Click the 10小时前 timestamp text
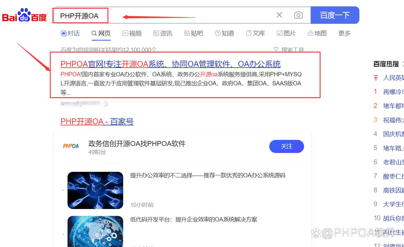 pos(142,205)
